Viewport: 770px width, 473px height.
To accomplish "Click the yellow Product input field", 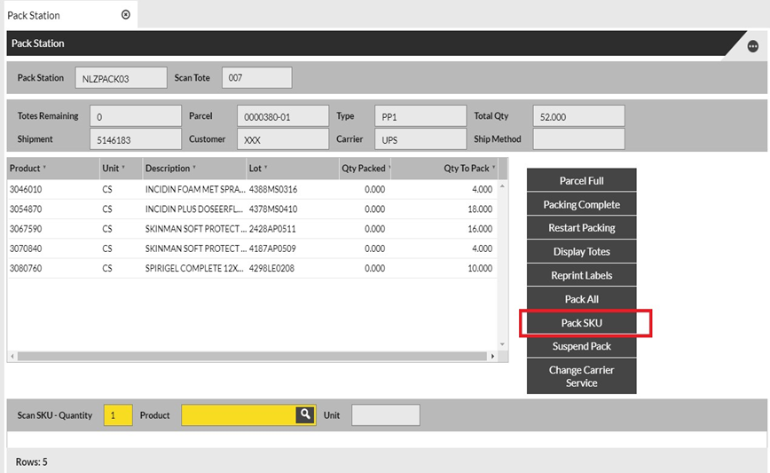I will coord(239,414).
